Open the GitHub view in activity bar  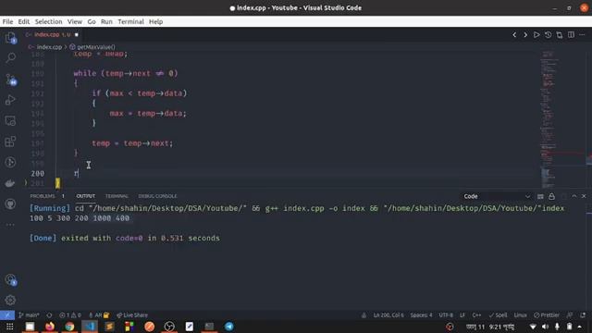tap(10, 203)
